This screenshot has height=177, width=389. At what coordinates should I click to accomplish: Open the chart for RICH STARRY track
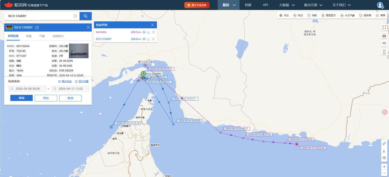pos(149,39)
